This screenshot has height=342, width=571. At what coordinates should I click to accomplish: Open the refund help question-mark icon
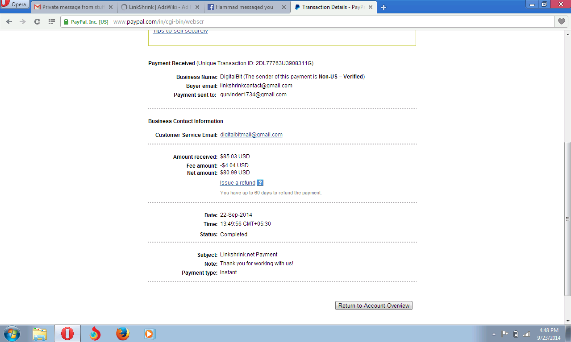(260, 183)
